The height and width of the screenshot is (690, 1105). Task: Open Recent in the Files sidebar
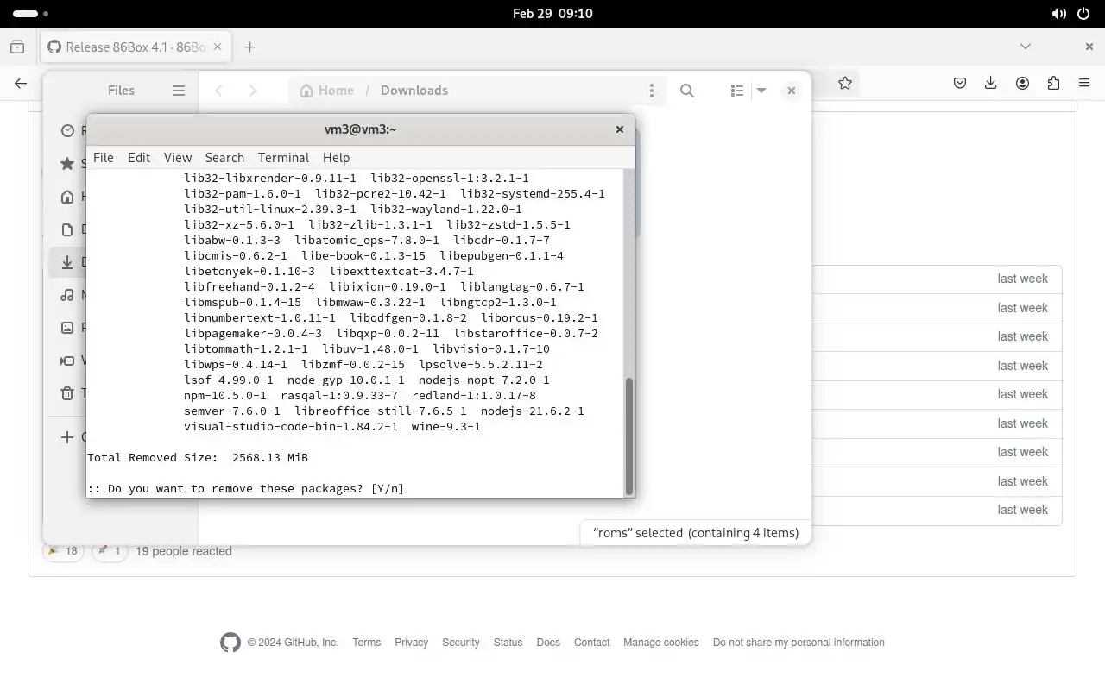pyautogui.click(x=67, y=130)
